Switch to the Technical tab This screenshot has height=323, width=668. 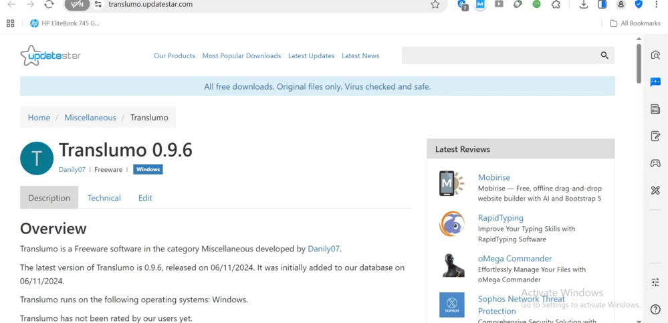104,198
